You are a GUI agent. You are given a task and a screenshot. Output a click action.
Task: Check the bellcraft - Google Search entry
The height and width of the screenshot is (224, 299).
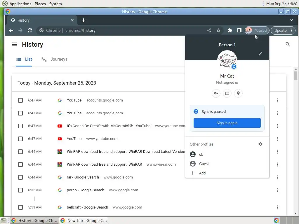20,207
